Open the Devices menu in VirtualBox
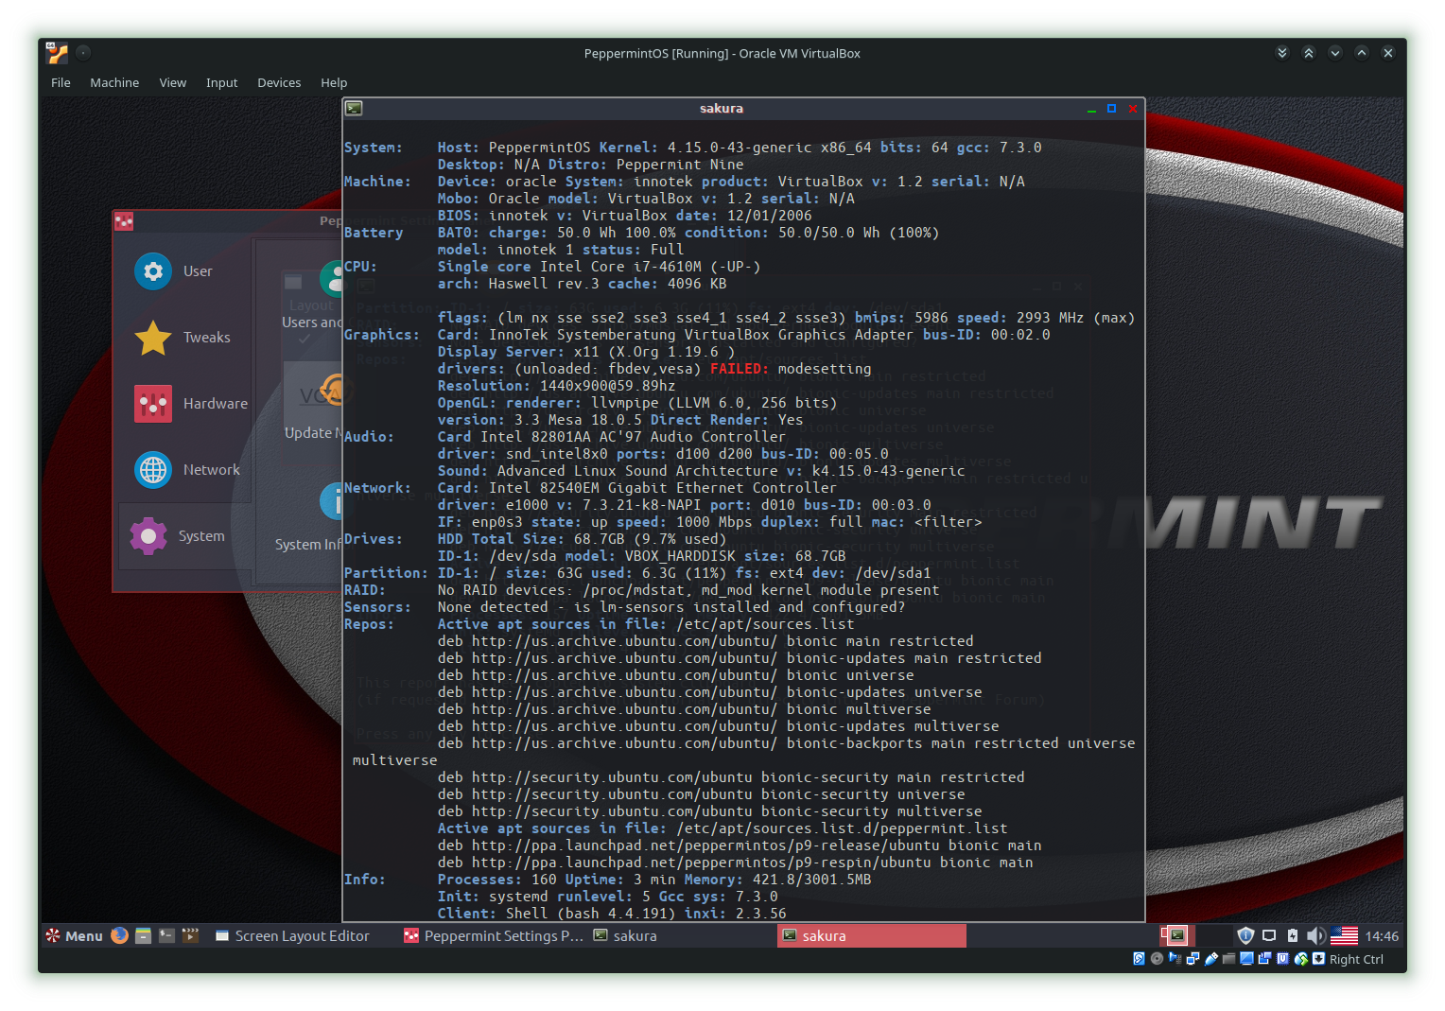 pyautogui.click(x=279, y=82)
